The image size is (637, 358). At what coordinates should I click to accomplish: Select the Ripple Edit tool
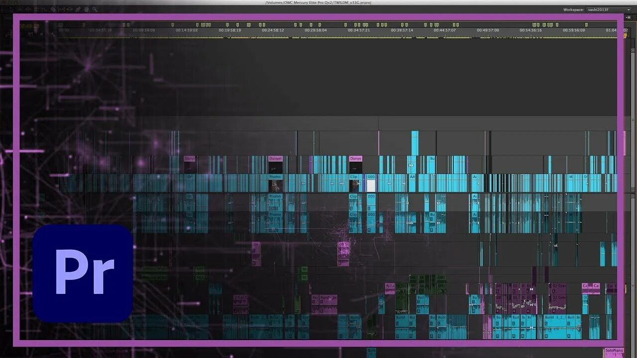tap(28, 9)
